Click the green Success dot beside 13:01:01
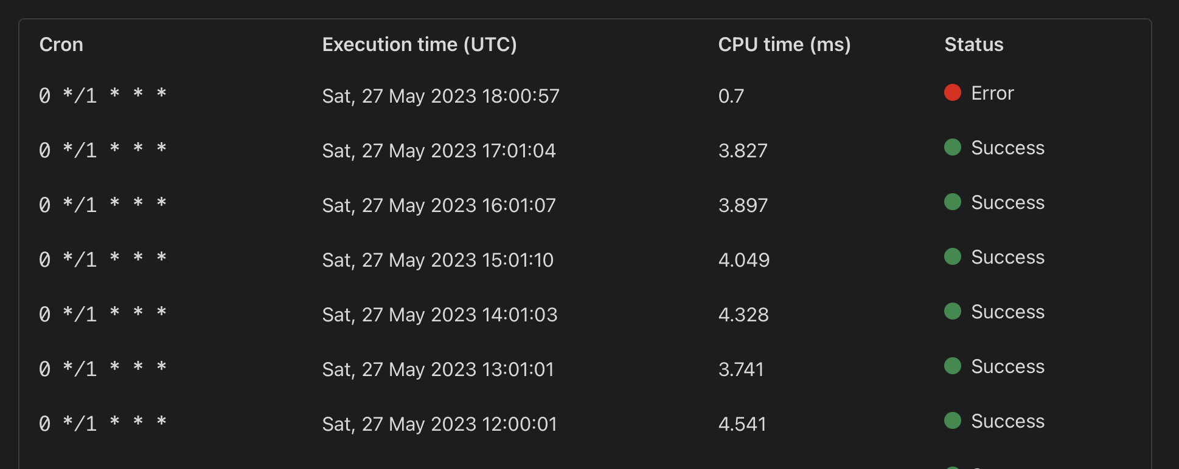The width and height of the screenshot is (1179, 469). [x=952, y=366]
